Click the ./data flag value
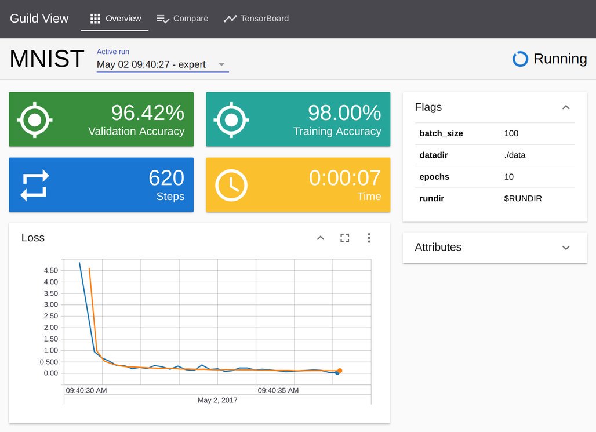The width and height of the screenshot is (596, 432). pos(515,155)
